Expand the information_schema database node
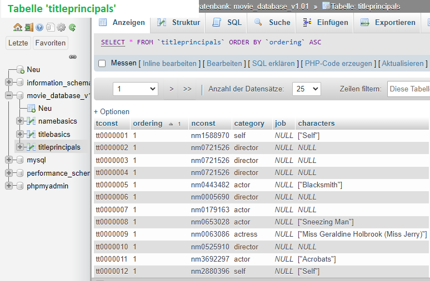This screenshot has width=430, height=281. click(x=9, y=82)
